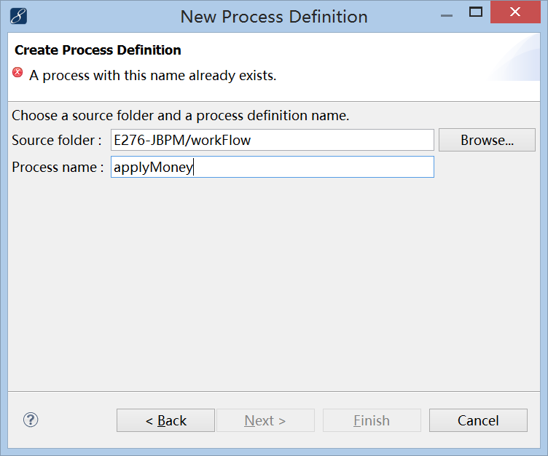Minimize the New Process Definition dialog
The height and width of the screenshot is (456, 548).
(x=445, y=12)
